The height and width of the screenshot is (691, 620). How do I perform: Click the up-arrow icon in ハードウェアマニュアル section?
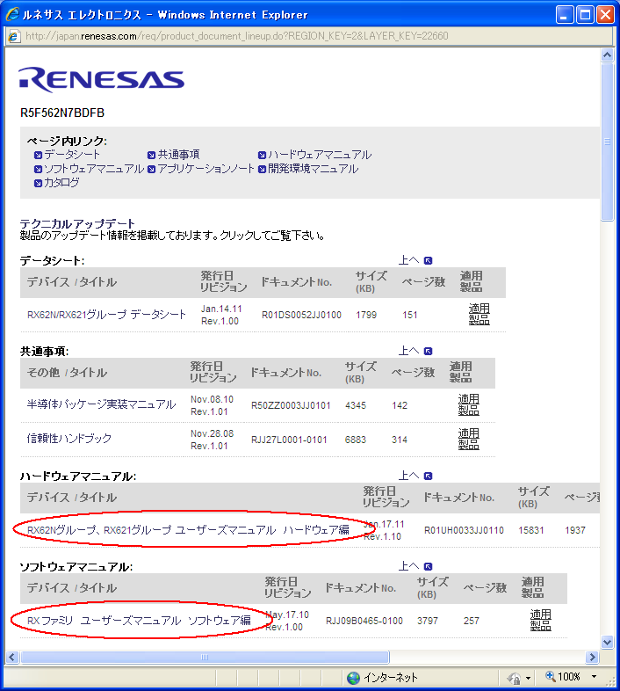[428, 476]
